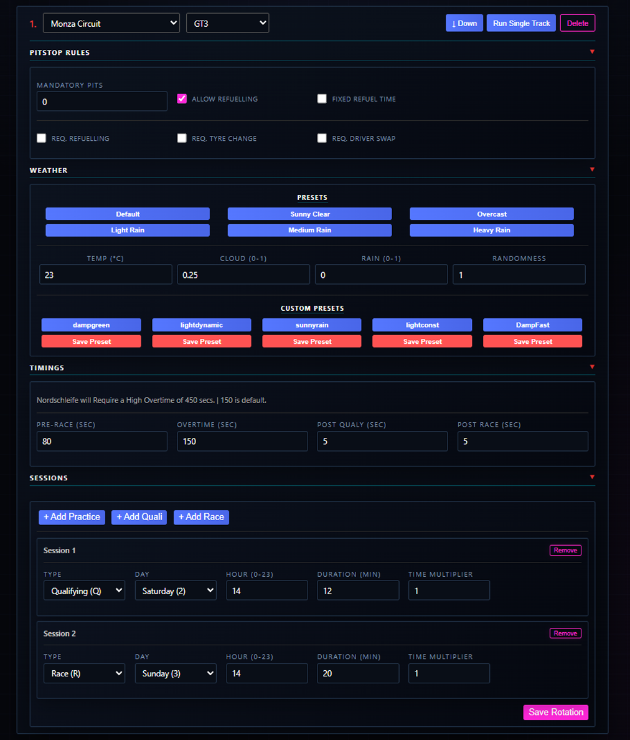Enable Req. Tyre Change checkbox
This screenshot has width=630, height=740.
[182, 138]
